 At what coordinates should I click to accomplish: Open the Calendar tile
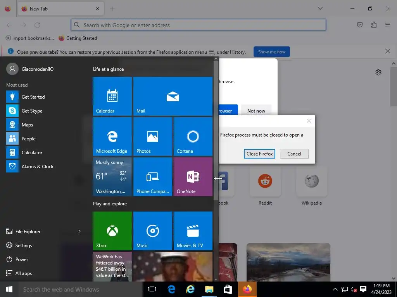click(x=112, y=96)
